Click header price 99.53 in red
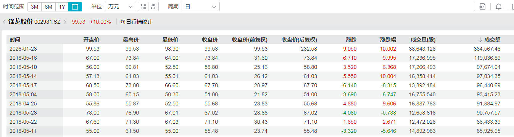This screenshot has width=514, height=137. [78, 22]
